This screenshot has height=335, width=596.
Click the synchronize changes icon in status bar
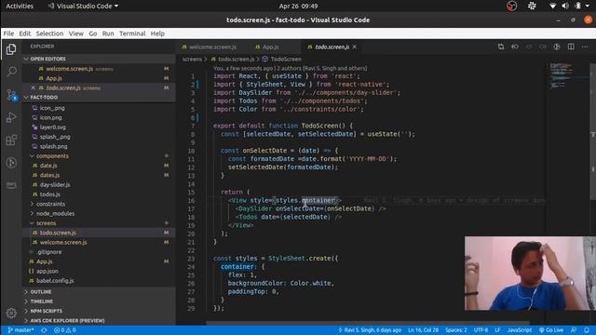coord(44,330)
